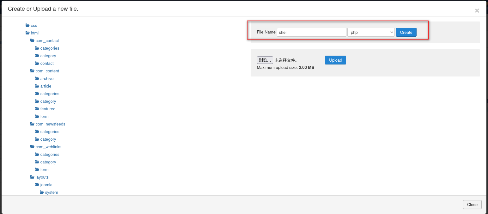Click the folder icon beside archive
This screenshot has height=214, width=488.
[37, 78]
